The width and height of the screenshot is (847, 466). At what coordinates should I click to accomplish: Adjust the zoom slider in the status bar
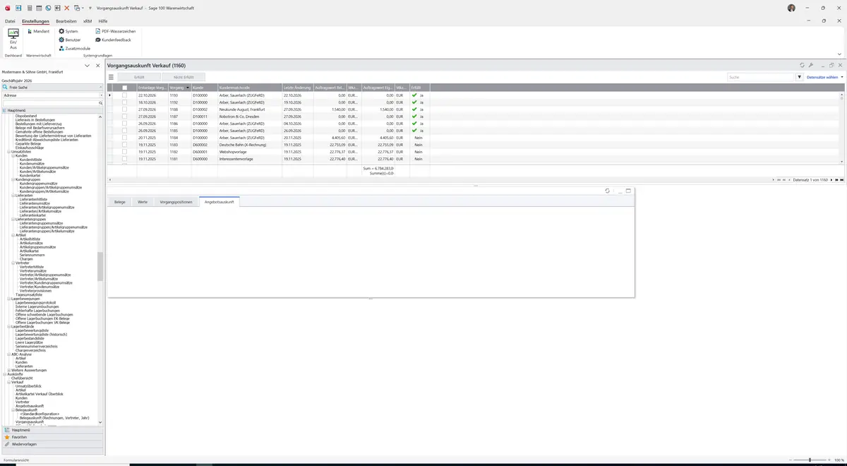[810, 460]
